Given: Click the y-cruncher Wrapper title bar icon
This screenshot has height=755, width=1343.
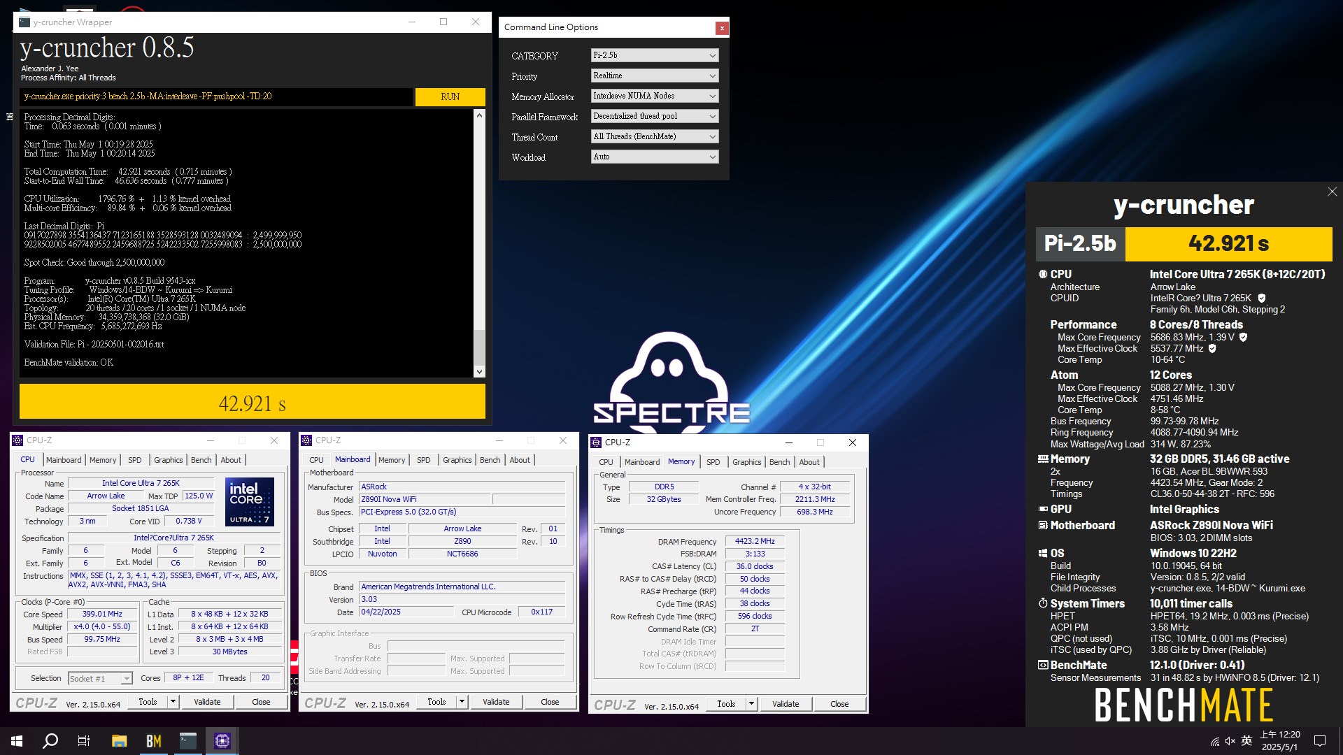Looking at the screenshot, I should tap(24, 22).
